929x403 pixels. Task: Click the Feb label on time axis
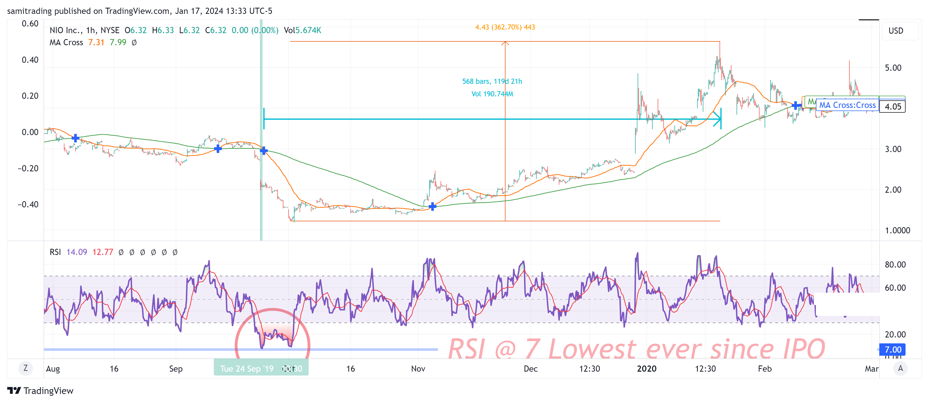click(765, 369)
